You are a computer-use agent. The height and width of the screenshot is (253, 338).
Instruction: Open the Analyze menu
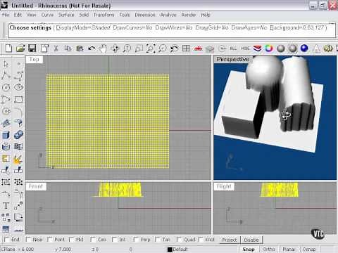click(x=168, y=15)
